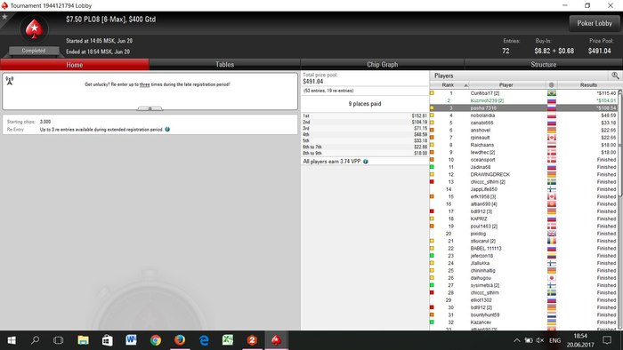Open the Windows notification center
Screen dimensions: 623x350
(607, 340)
